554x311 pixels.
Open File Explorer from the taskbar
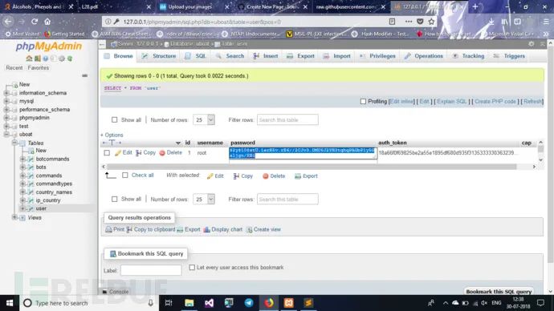189,303
